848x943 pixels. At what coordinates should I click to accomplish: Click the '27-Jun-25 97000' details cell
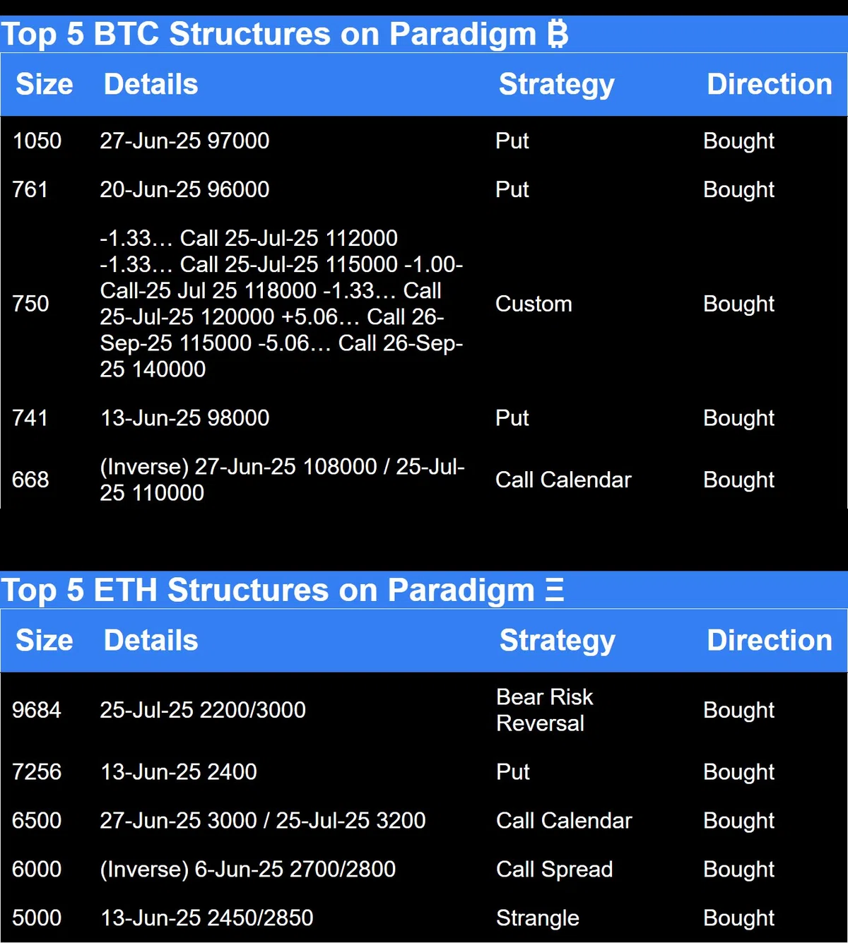point(184,141)
